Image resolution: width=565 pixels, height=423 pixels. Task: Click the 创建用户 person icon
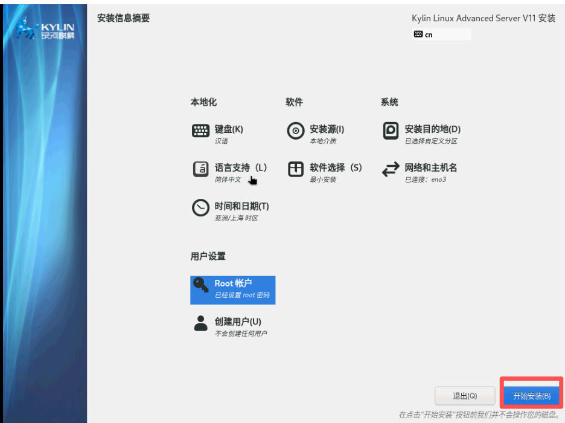[200, 324]
